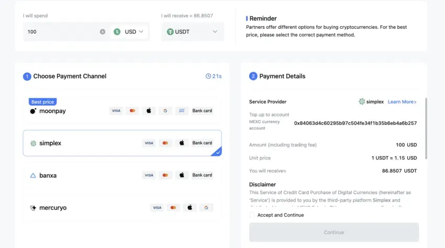The image size is (445, 248).
Task: Choose the mercuryo payment channel
Action: (123, 208)
